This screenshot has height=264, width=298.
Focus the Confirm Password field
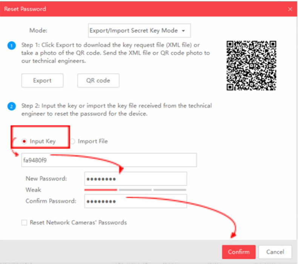135,201
